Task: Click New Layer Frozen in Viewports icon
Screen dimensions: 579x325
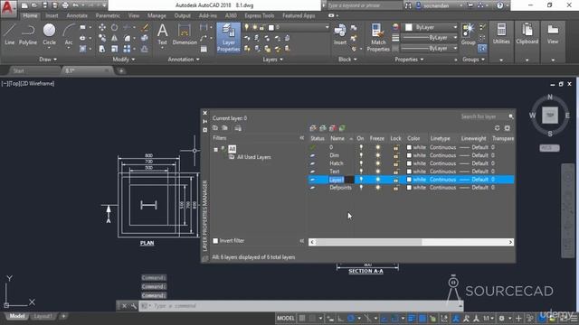Action: (x=323, y=128)
